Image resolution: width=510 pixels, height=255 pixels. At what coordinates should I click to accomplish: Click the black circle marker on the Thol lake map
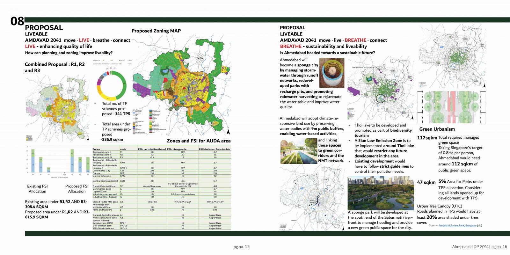[x=381, y=98]
